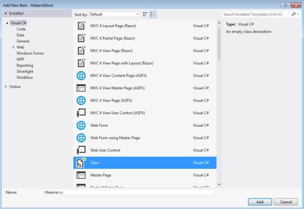Select the Code category

coord(21,29)
